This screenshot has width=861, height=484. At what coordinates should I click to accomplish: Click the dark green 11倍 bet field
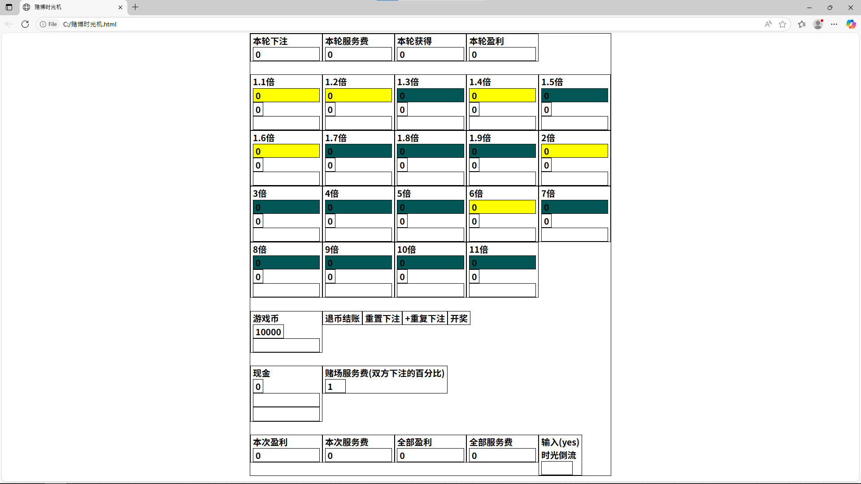[502, 263]
